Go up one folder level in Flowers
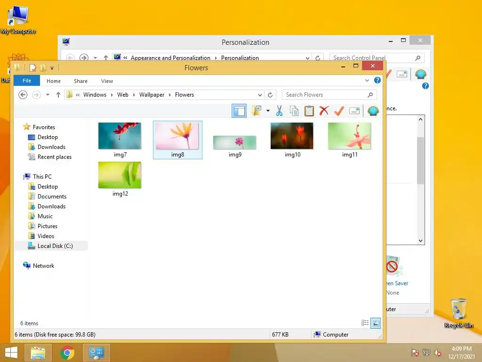The width and height of the screenshot is (482, 362). click(x=58, y=95)
